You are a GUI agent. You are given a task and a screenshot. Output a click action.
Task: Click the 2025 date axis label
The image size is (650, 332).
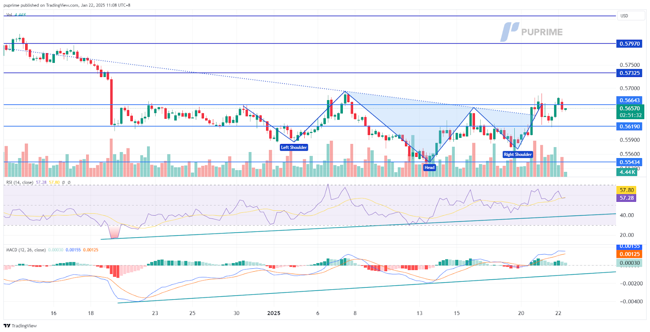tap(274, 313)
